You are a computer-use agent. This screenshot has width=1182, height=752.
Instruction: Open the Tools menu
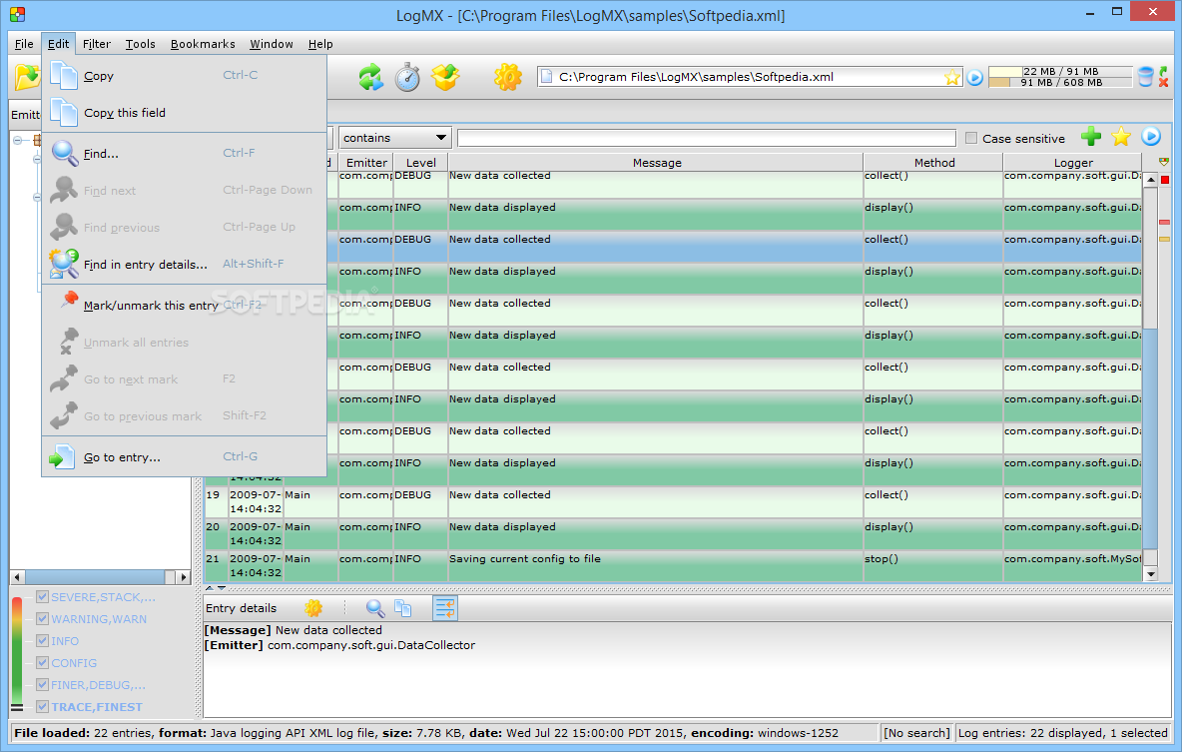tap(140, 44)
